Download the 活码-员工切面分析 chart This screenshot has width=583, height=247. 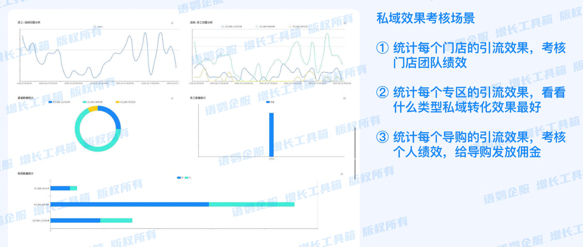pyautogui.click(x=344, y=23)
